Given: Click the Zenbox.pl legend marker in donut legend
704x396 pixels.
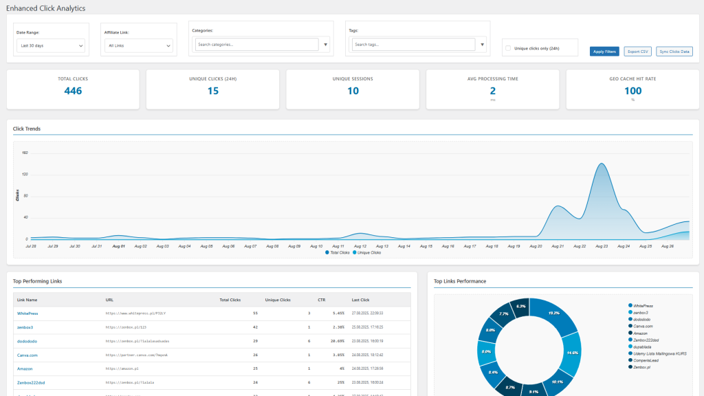Looking at the screenshot, I should pos(630,367).
